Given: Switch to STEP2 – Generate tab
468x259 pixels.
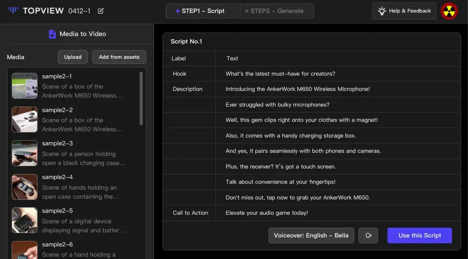Looking at the screenshot, I should 277,11.
